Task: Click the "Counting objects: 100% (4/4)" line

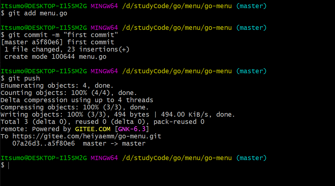Action: (69, 93)
